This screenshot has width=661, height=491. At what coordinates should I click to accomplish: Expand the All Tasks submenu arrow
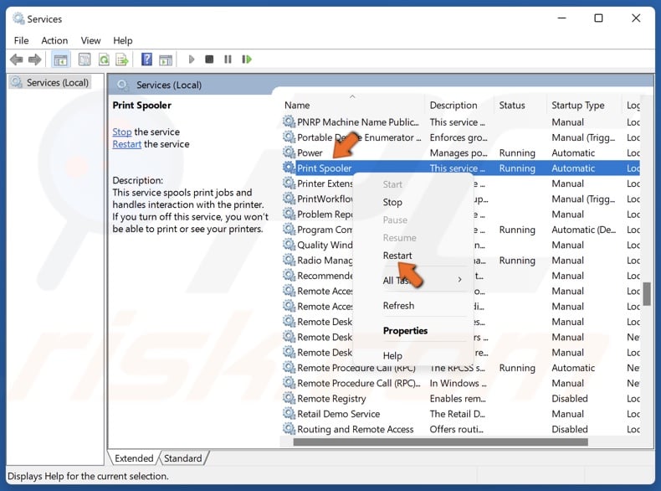[x=459, y=280]
